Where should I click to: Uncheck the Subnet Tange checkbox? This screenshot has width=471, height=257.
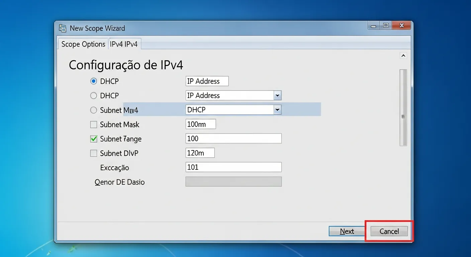(x=94, y=139)
